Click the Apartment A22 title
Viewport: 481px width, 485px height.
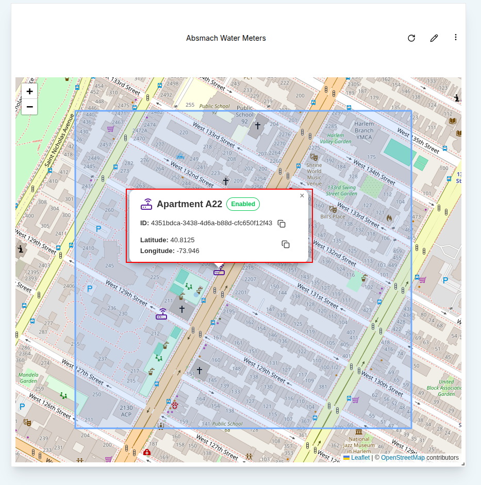(189, 204)
